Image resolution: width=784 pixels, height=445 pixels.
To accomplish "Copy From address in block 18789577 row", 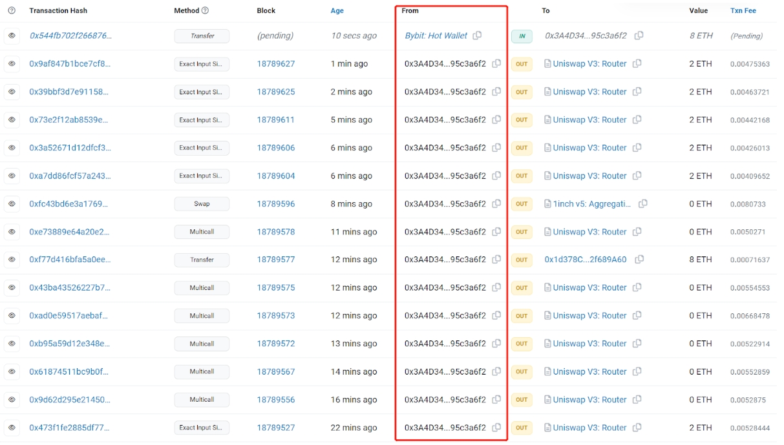I will [496, 260].
